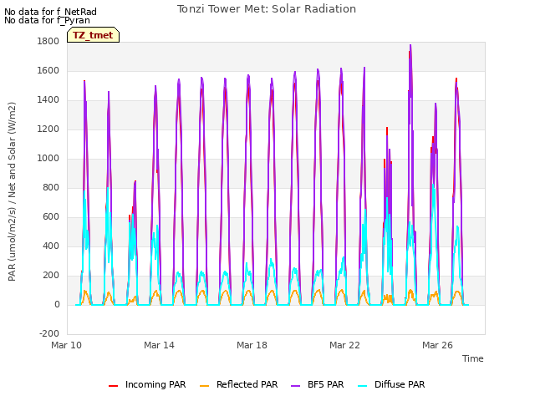Click the 400 y-axis tick label
This screenshot has height=401, width=535.
point(51,246)
